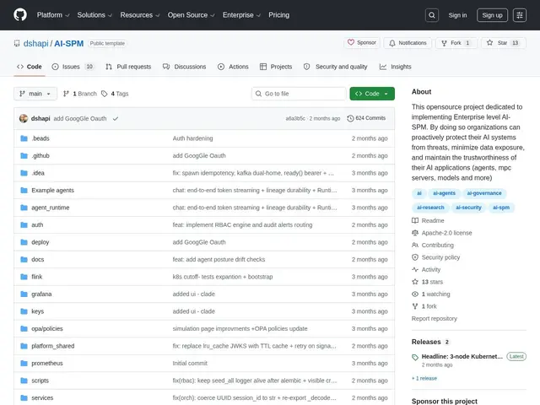540x405 pixels.
Task: Click the auth folder icon
Action: 24,225
